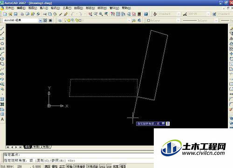Click the 模型 paper/model status button

coord(123,166)
